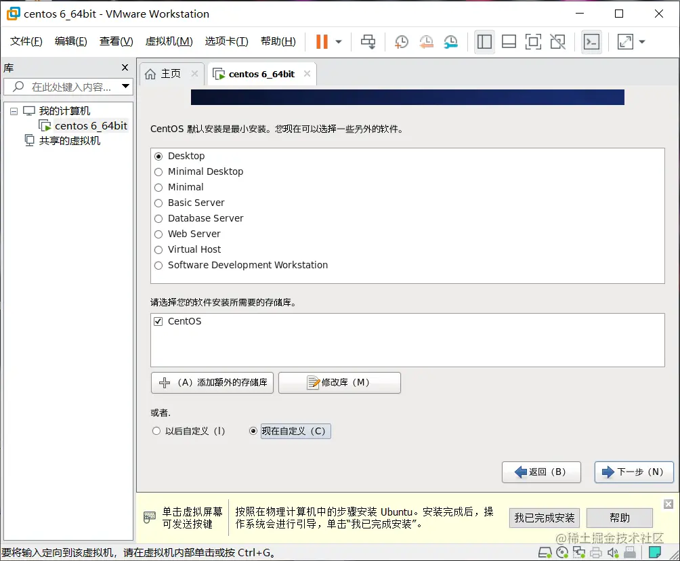The height and width of the screenshot is (561, 680).
Task: Click the USB device status icon
Action: click(x=630, y=552)
